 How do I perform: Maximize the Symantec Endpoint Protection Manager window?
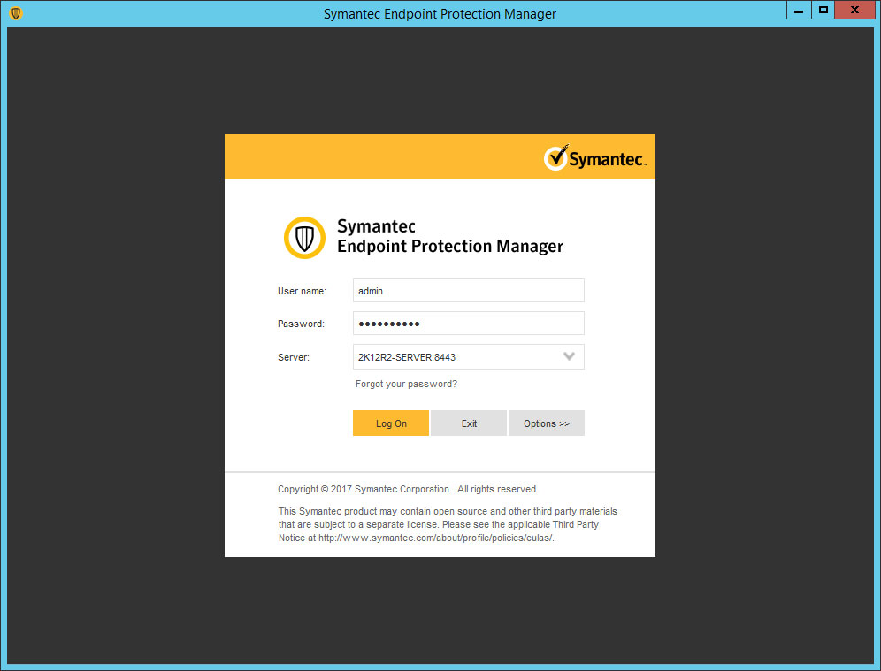pyautogui.click(x=824, y=10)
